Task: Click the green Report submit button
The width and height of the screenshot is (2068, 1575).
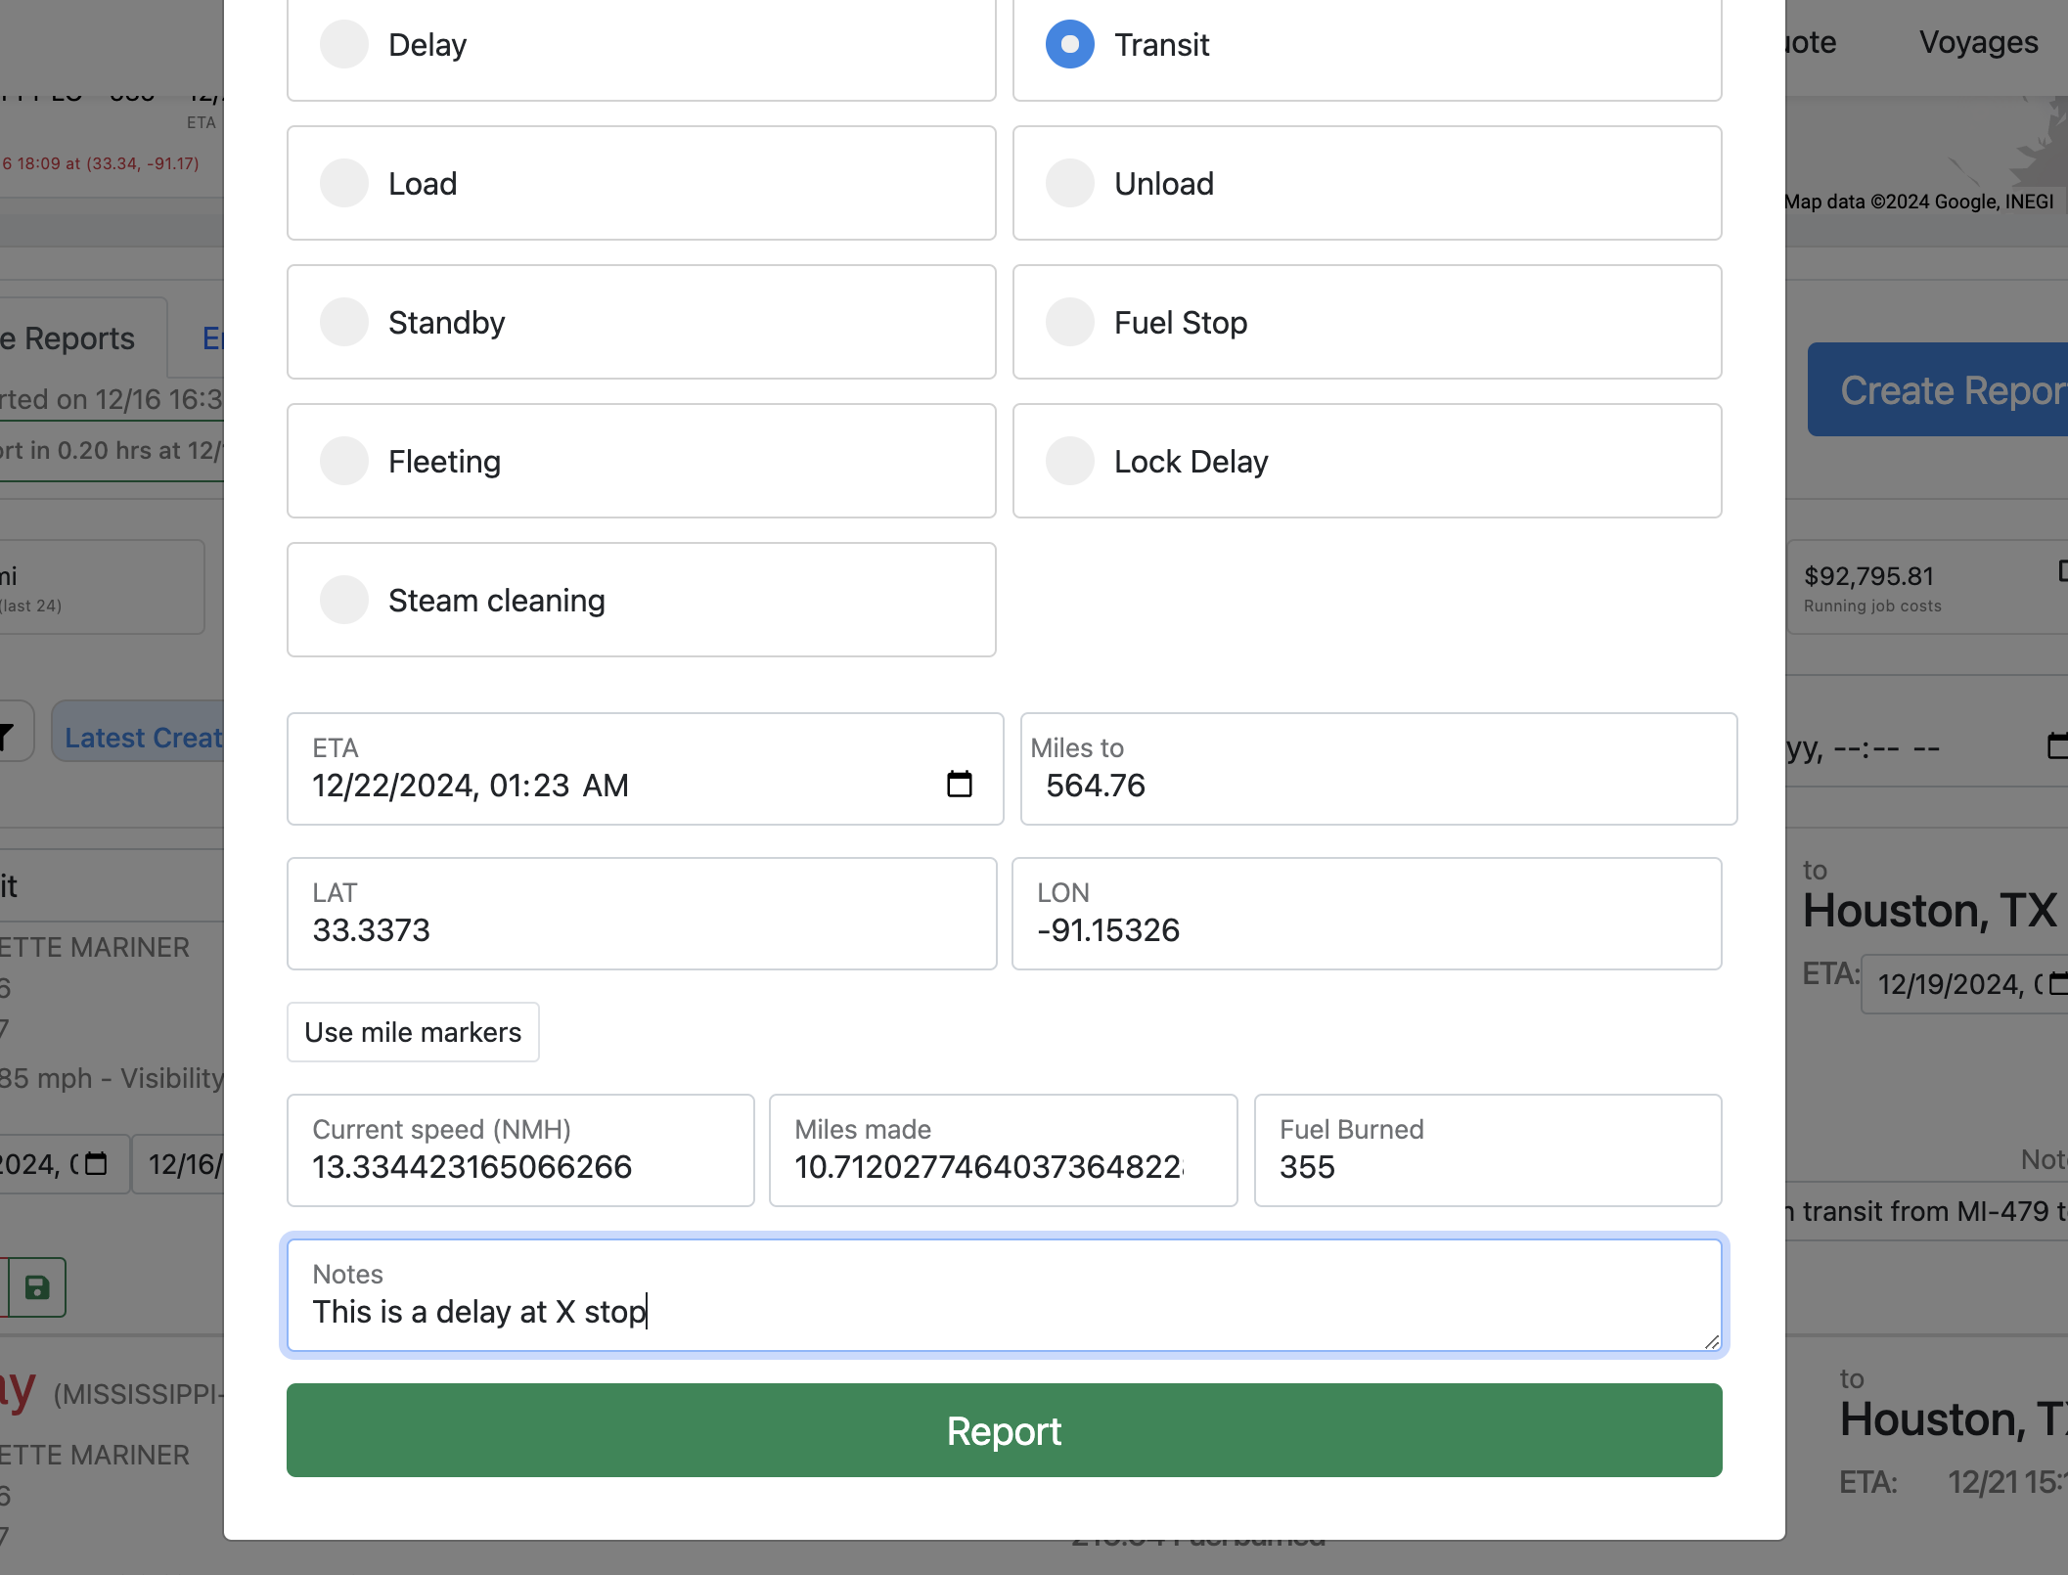Action: pos(1004,1430)
